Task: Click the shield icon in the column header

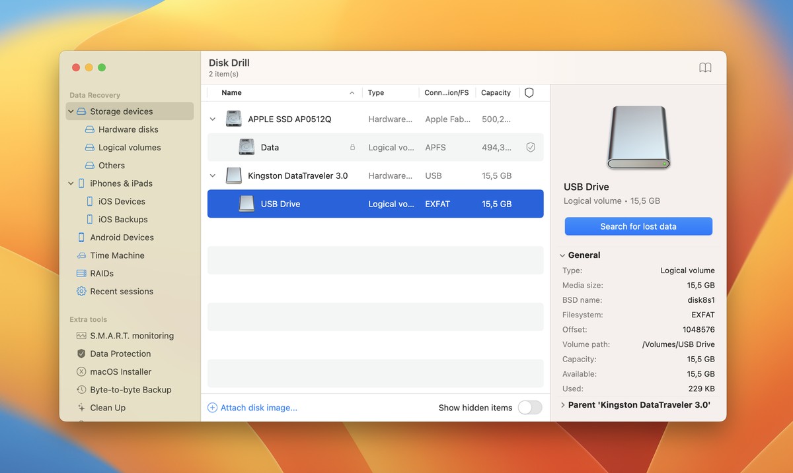Action: 529,93
